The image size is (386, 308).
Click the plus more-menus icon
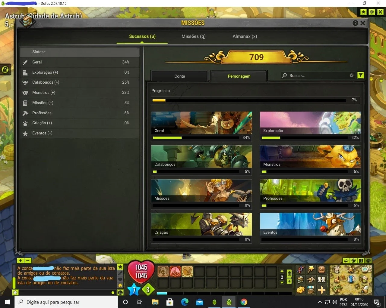coord(321,290)
